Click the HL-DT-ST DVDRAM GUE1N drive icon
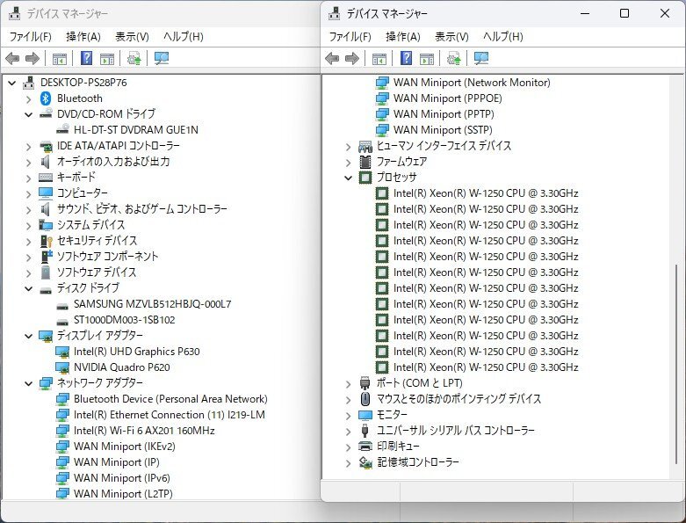The width and height of the screenshot is (686, 523). [x=63, y=128]
